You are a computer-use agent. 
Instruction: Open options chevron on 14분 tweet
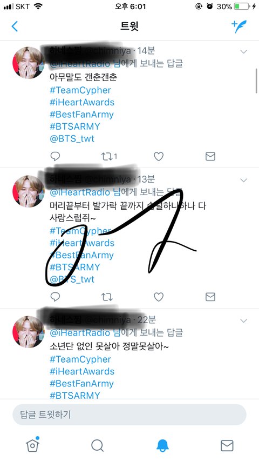tap(243, 52)
